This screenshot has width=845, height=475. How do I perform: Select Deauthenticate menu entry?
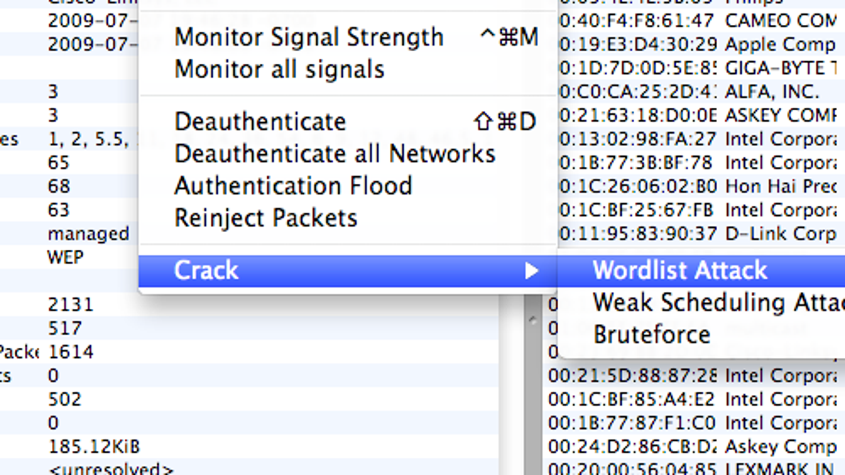pyautogui.click(x=348, y=121)
